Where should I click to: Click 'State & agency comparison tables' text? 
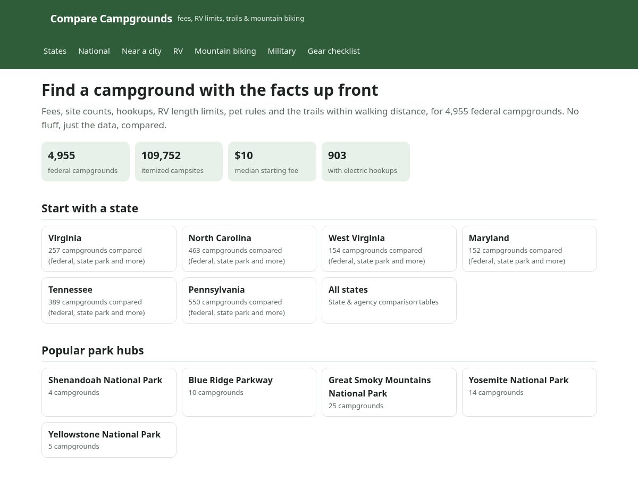(383, 302)
